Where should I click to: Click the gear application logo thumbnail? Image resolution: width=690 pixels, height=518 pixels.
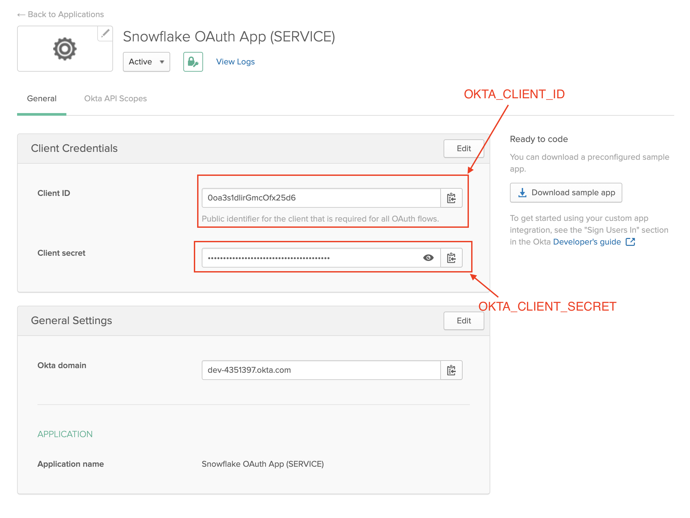65,48
